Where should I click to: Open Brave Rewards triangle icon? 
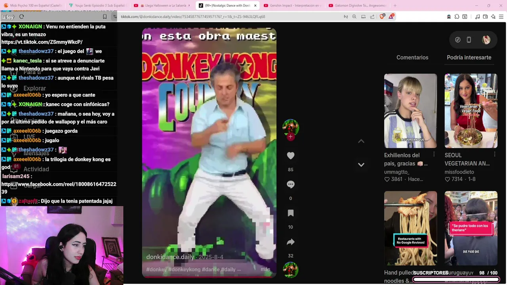pyautogui.click(x=391, y=17)
